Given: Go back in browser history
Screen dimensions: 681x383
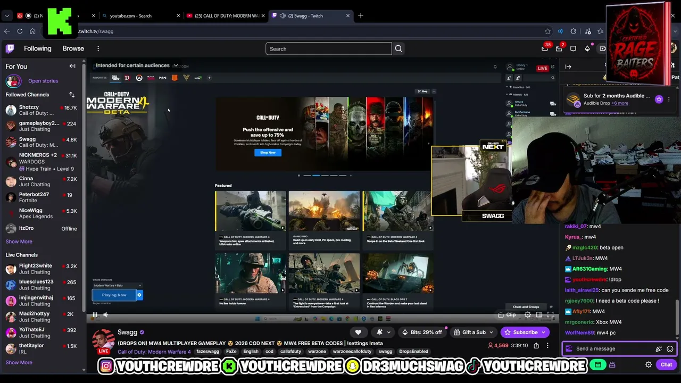Looking at the screenshot, I should click(x=7, y=31).
